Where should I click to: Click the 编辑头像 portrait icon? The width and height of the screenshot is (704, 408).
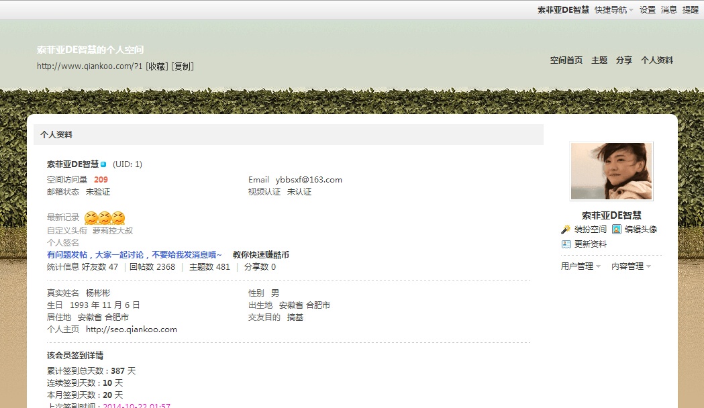pyautogui.click(x=617, y=229)
